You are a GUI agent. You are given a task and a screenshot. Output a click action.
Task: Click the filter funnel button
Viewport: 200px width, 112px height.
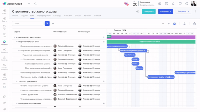coord(47,23)
